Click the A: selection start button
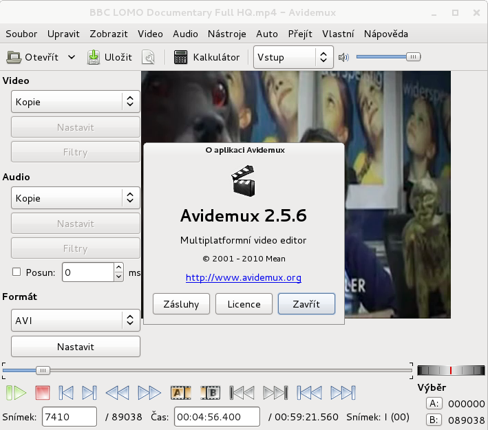 pyautogui.click(x=434, y=404)
